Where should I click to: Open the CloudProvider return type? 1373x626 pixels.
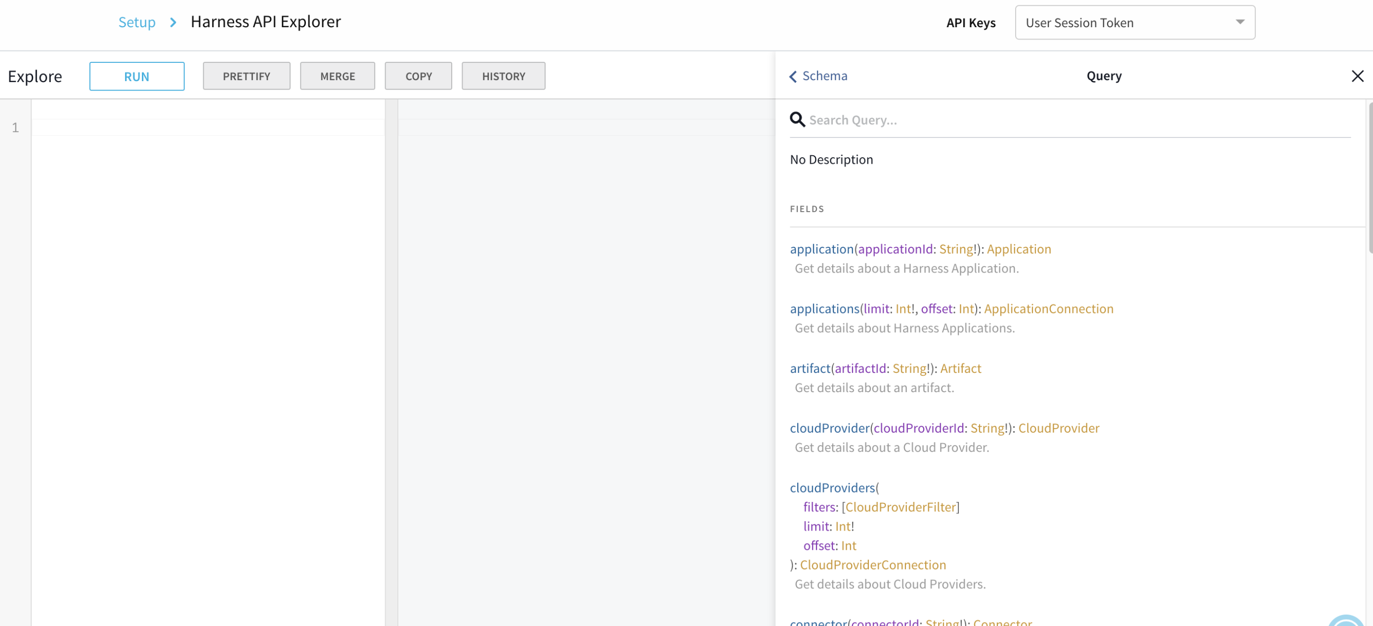tap(1059, 428)
